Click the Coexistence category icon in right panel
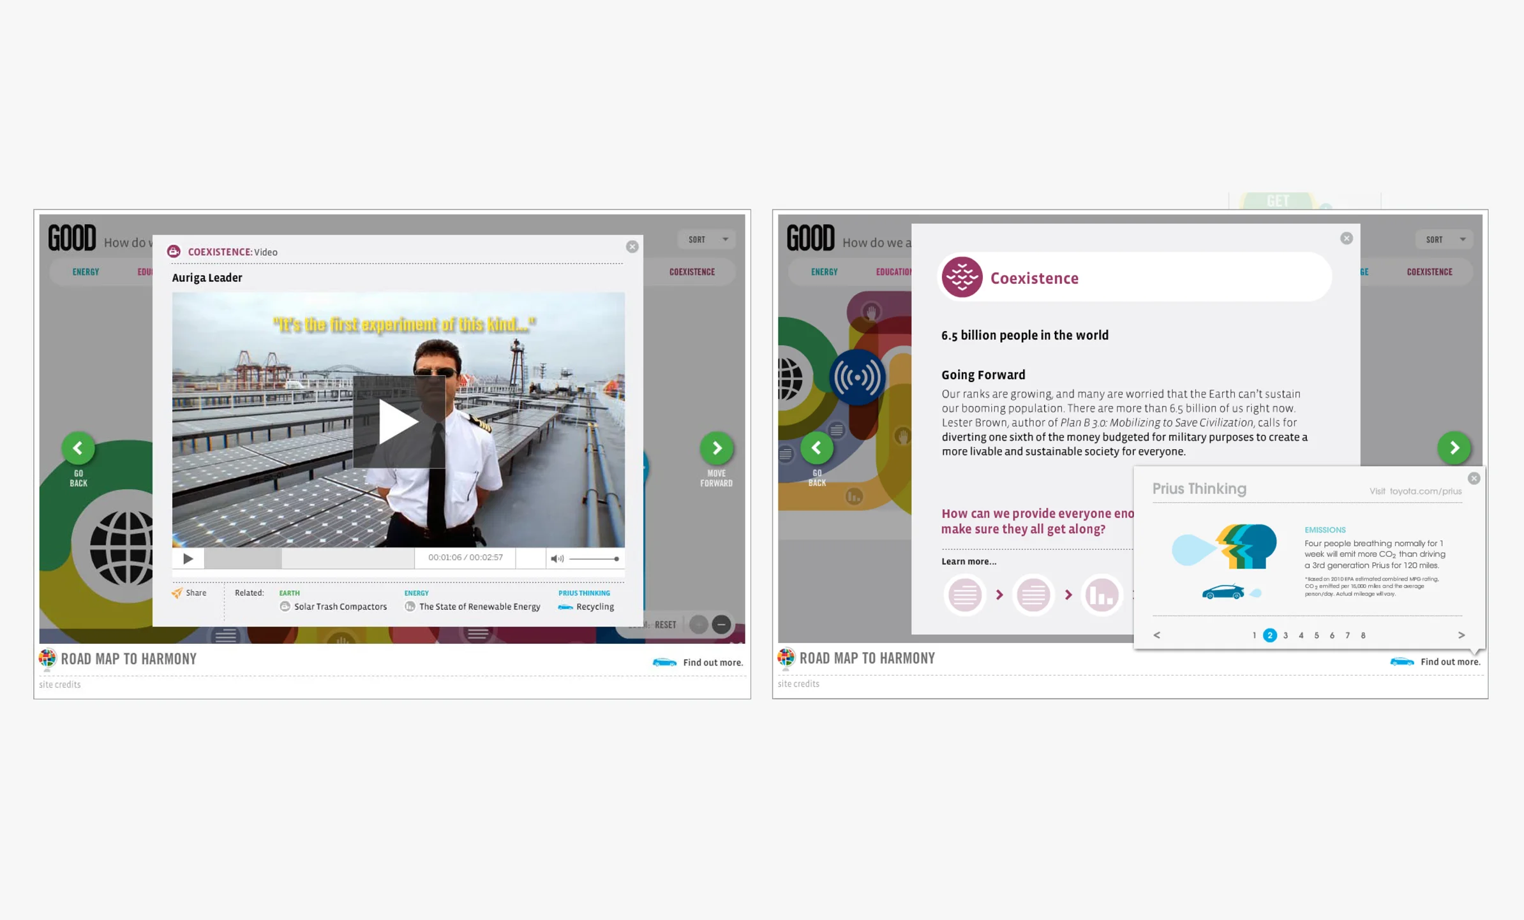Viewport: 1524px width, 920px height. click(x=962, y=277)
